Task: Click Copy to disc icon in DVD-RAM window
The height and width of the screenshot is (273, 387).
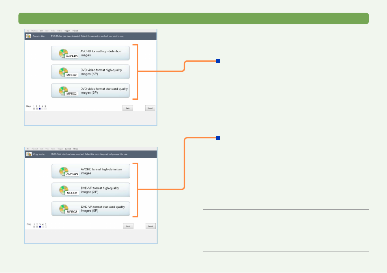Action: pos(29,154)
